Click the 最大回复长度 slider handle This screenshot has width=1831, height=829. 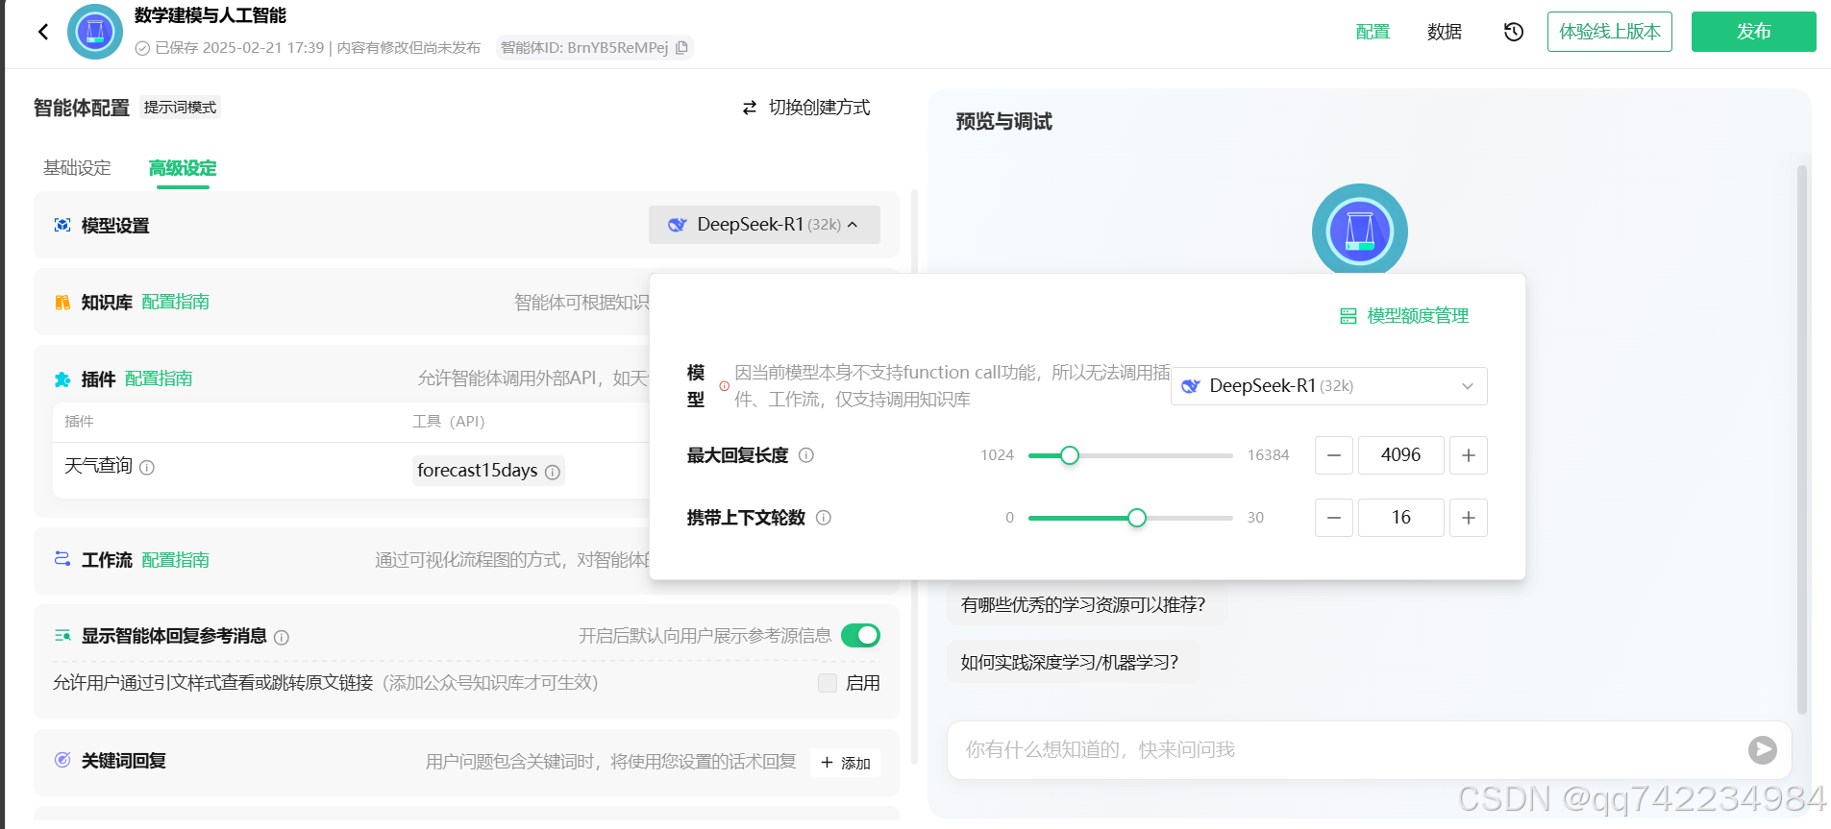click(1069, 455)
